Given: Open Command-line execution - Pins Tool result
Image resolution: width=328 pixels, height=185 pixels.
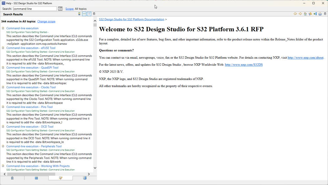Looking at the screenshot, I should click(30, 107).
